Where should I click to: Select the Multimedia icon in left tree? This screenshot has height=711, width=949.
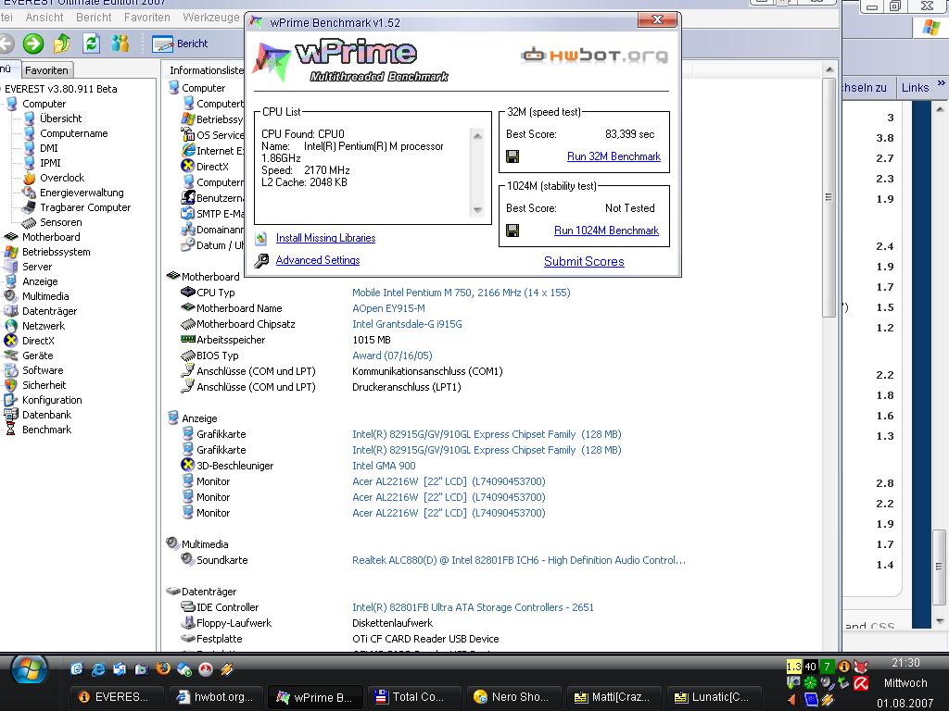tap(11, 296)
